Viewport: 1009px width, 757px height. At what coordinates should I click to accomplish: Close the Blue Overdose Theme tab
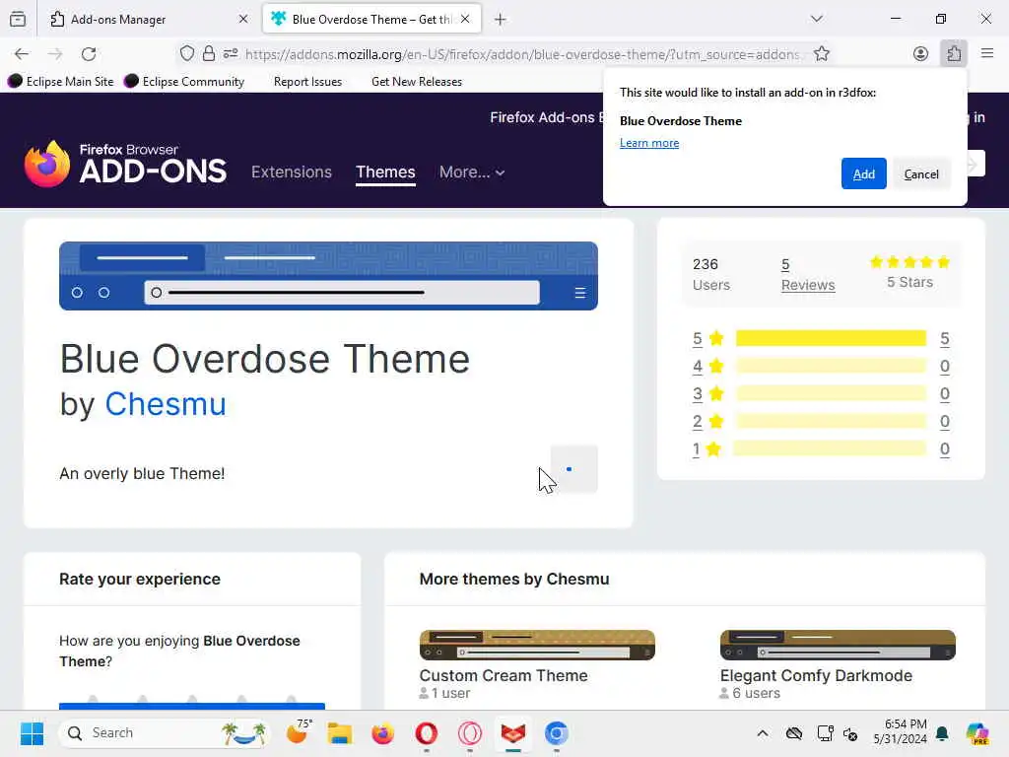465,20
